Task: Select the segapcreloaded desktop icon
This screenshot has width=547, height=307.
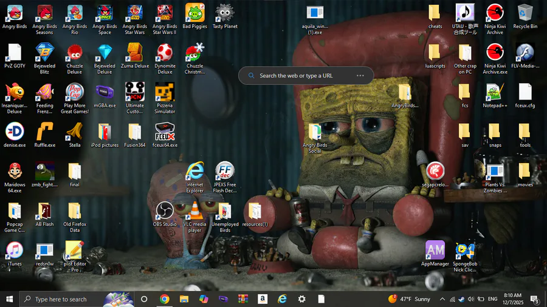Action: pyautogui.click(x=435, y=174)
